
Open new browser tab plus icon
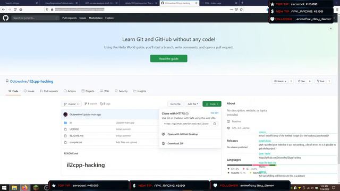click(242, 3)
